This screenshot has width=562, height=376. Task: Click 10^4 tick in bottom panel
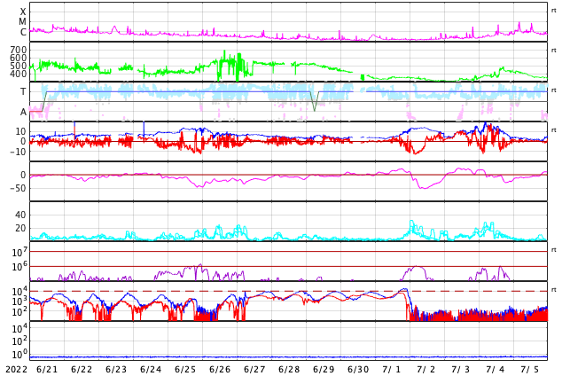pyautogui.click(x=20, y=328)
